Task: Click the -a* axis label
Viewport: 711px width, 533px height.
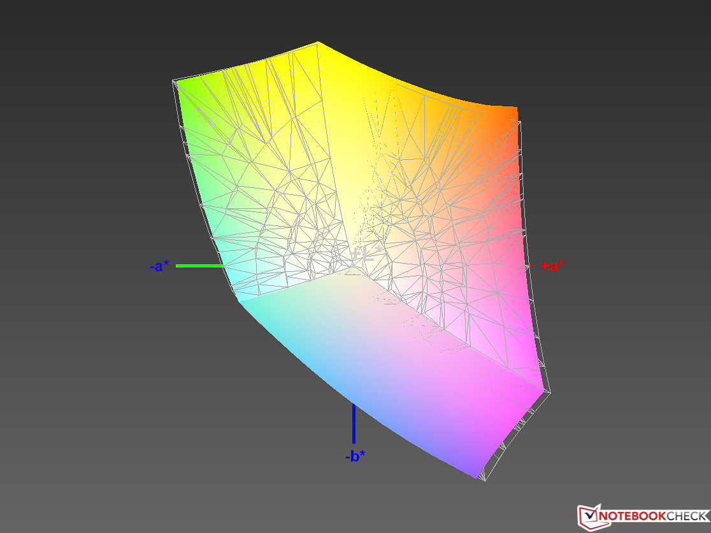Action: pos(159,266)
